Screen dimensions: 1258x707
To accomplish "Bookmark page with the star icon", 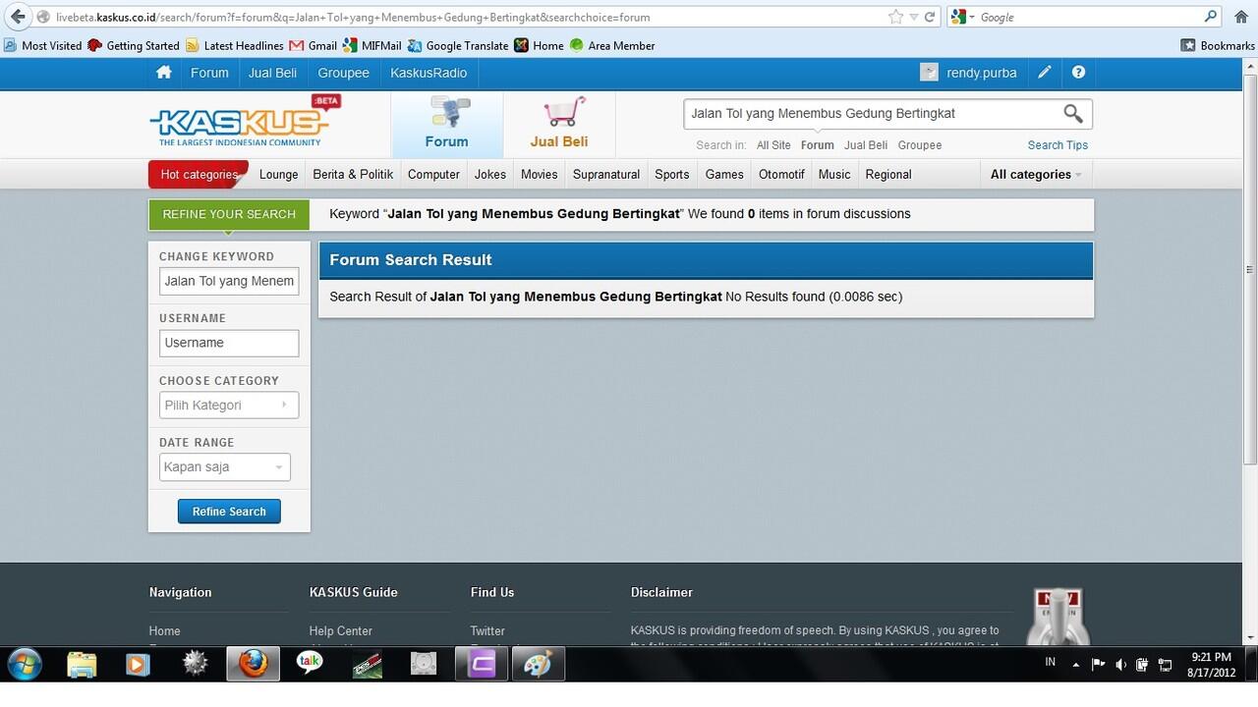I will (x=895, y=17).
